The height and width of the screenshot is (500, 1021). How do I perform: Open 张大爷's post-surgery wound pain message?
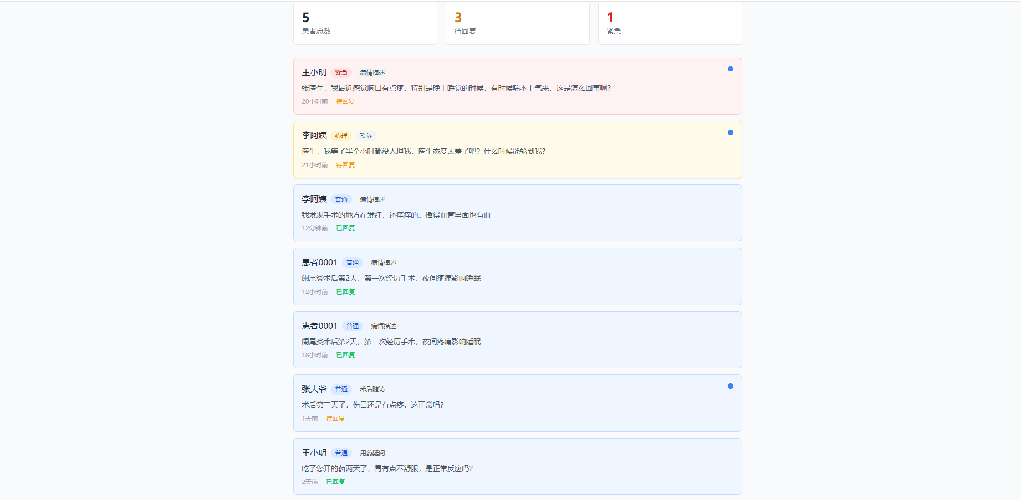(x=372, y=405)
